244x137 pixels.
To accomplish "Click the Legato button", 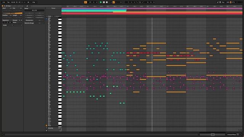I will coord(29,18).
